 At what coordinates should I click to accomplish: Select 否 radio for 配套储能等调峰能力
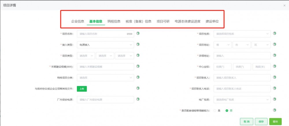[x=227, y=110]
